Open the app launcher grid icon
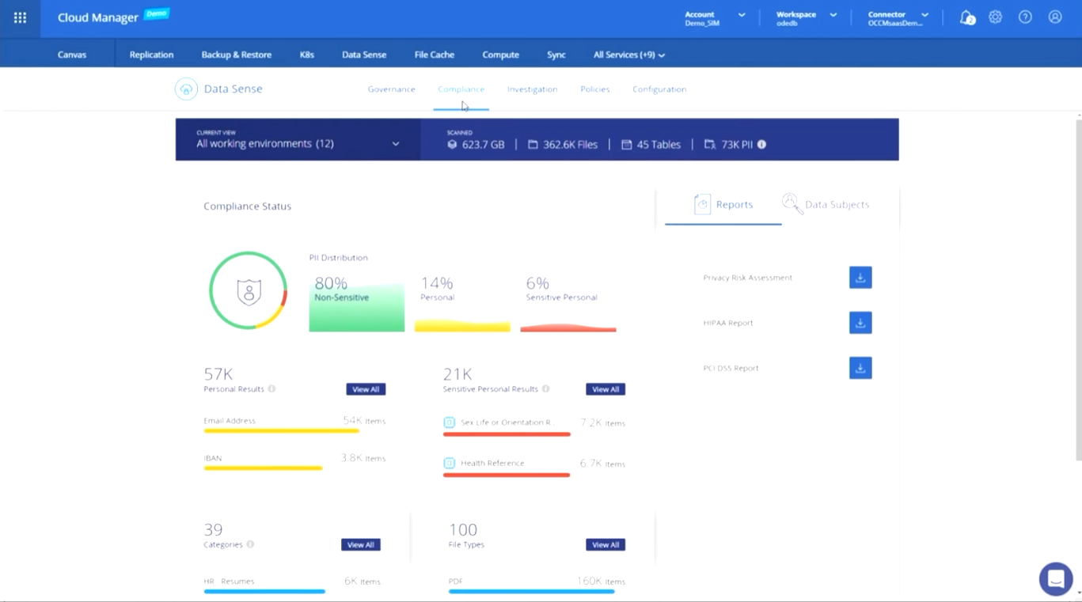The height and width of the screenshot is (602, 1082). pos(20,17)
